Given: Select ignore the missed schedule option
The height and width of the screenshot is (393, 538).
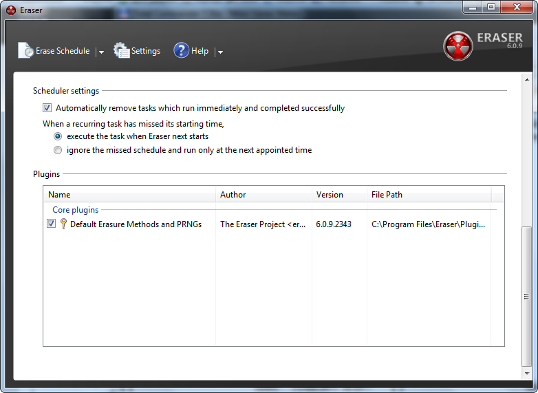Looking at the screenshot, I should point(58,150).
